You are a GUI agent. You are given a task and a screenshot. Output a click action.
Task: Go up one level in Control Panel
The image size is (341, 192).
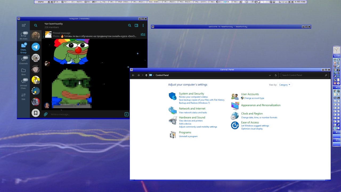[x=146, y=75]
